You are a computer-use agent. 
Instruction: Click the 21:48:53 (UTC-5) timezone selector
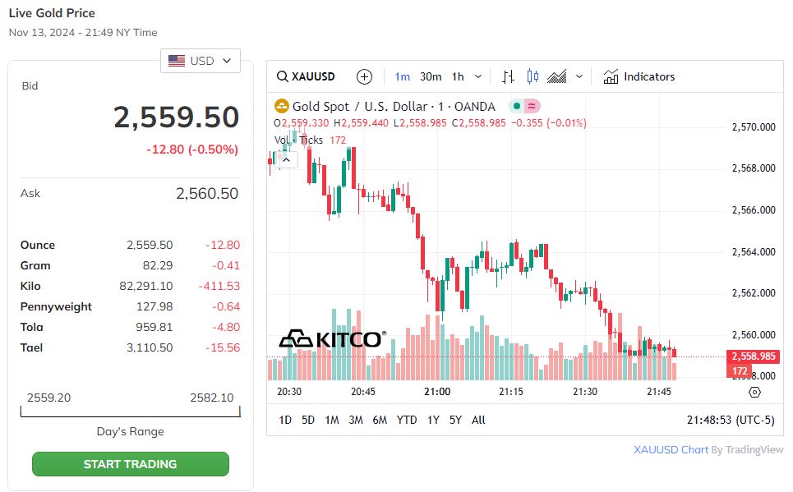click(x=730, y=420)
